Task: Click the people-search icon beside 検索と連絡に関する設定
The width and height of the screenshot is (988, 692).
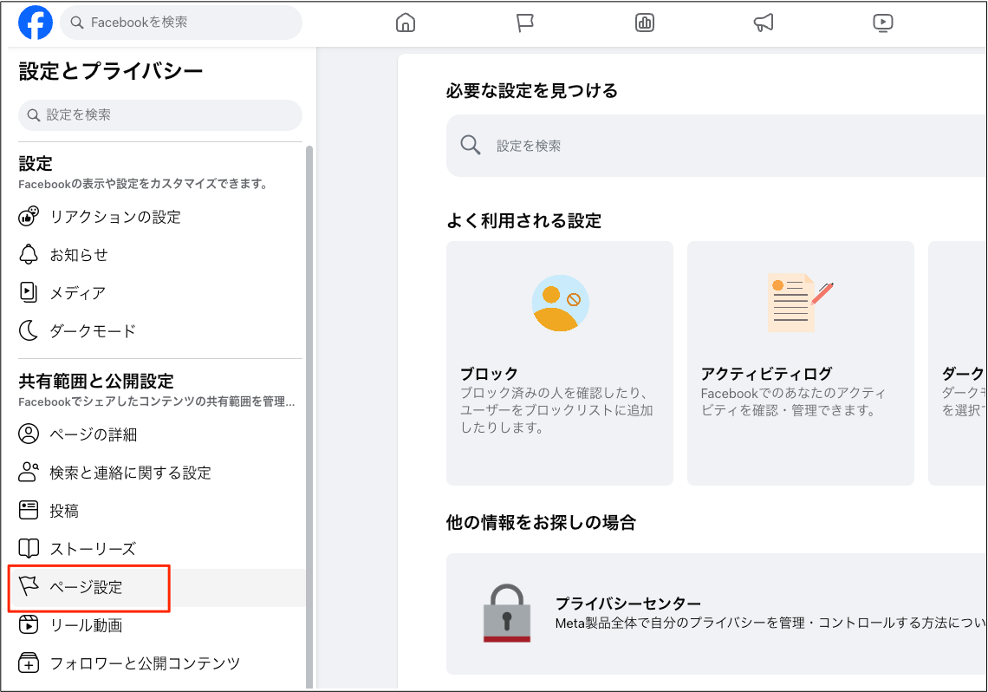Action: [29, 472]
